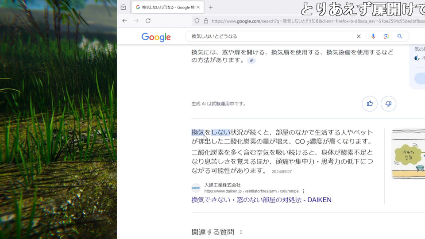425x239 pixels.
Task: Click highlighted 換気をしない snippet text
Action: pos(211,132)
